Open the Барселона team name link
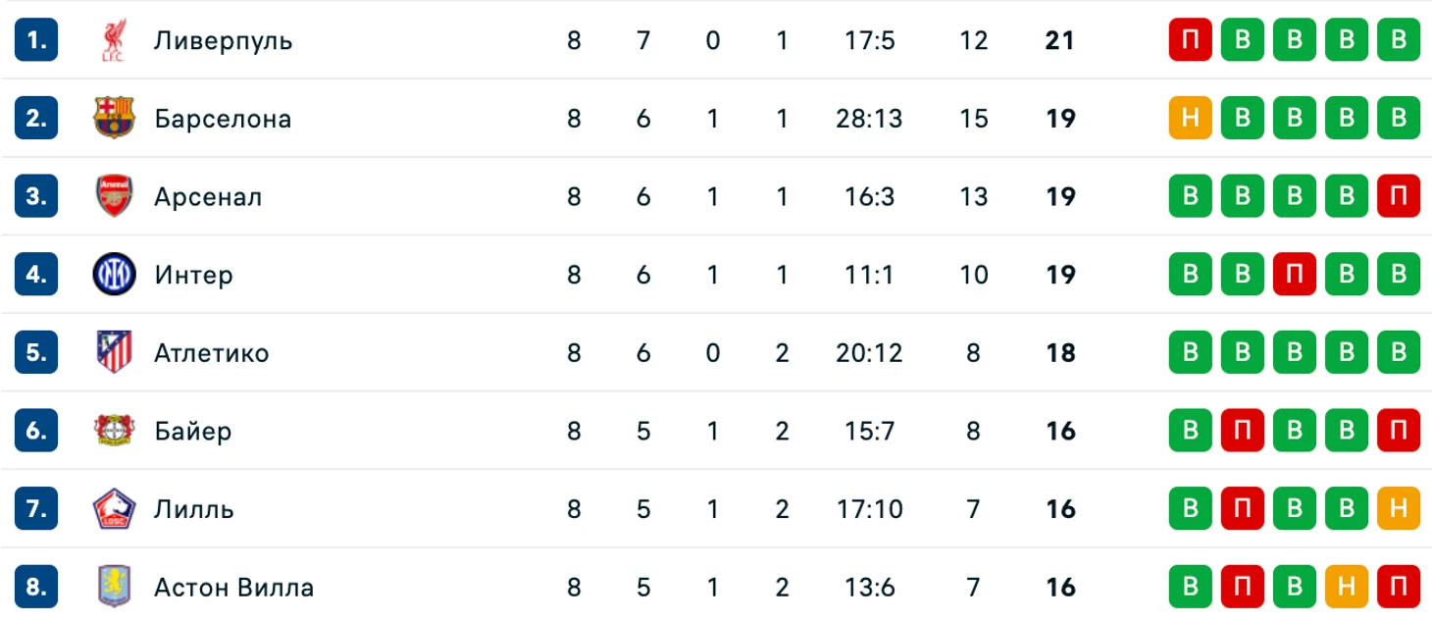 [x=223, y=120]
